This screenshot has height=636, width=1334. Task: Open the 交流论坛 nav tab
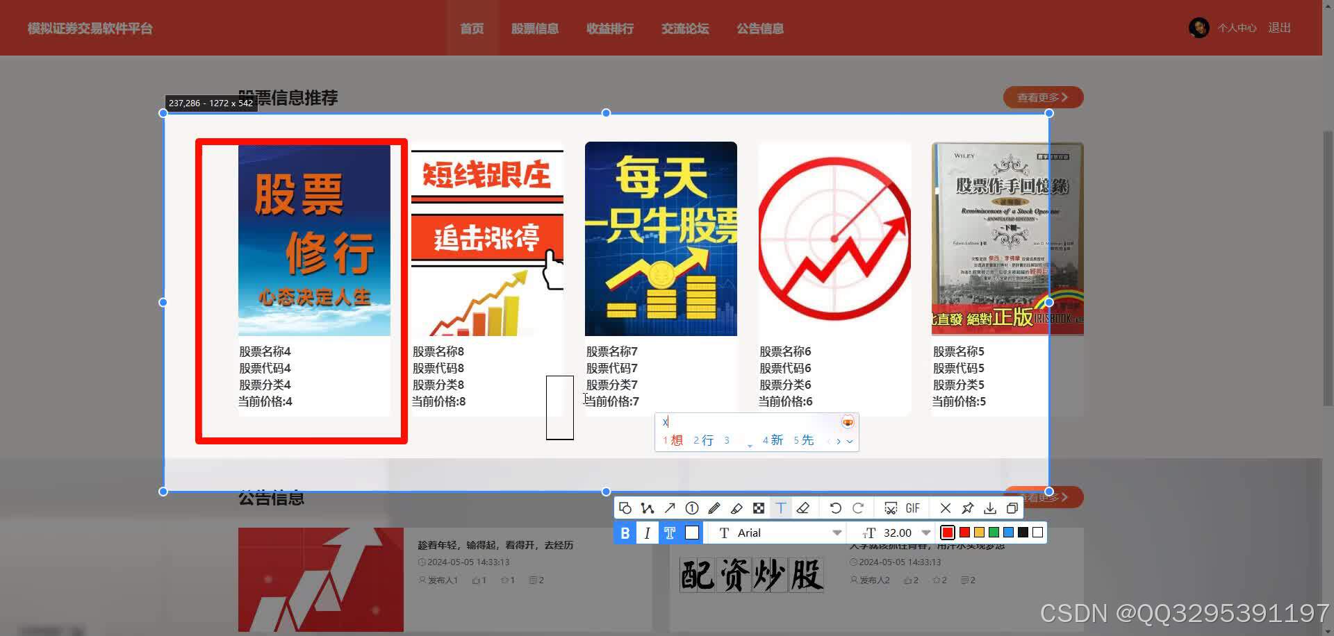click(685, 28)
